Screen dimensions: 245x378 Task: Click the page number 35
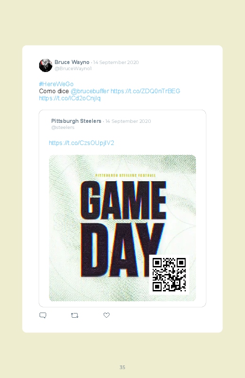[x=122, y=367]
